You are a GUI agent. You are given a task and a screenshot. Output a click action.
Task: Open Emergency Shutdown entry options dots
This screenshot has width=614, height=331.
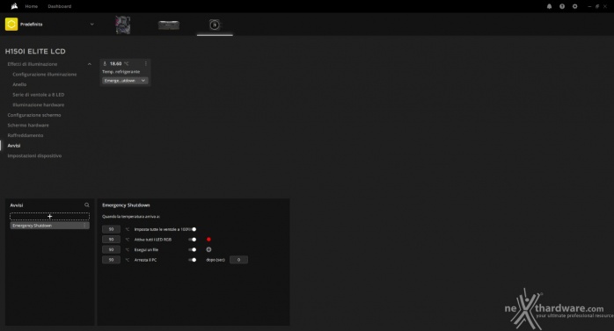pos(85,226)
